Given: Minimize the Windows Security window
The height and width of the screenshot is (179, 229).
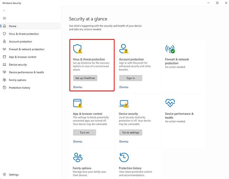Looking at the screenshot, I should tap(208, 3).
